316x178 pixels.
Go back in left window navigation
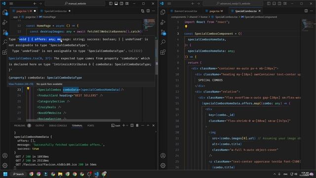point(35,3)
